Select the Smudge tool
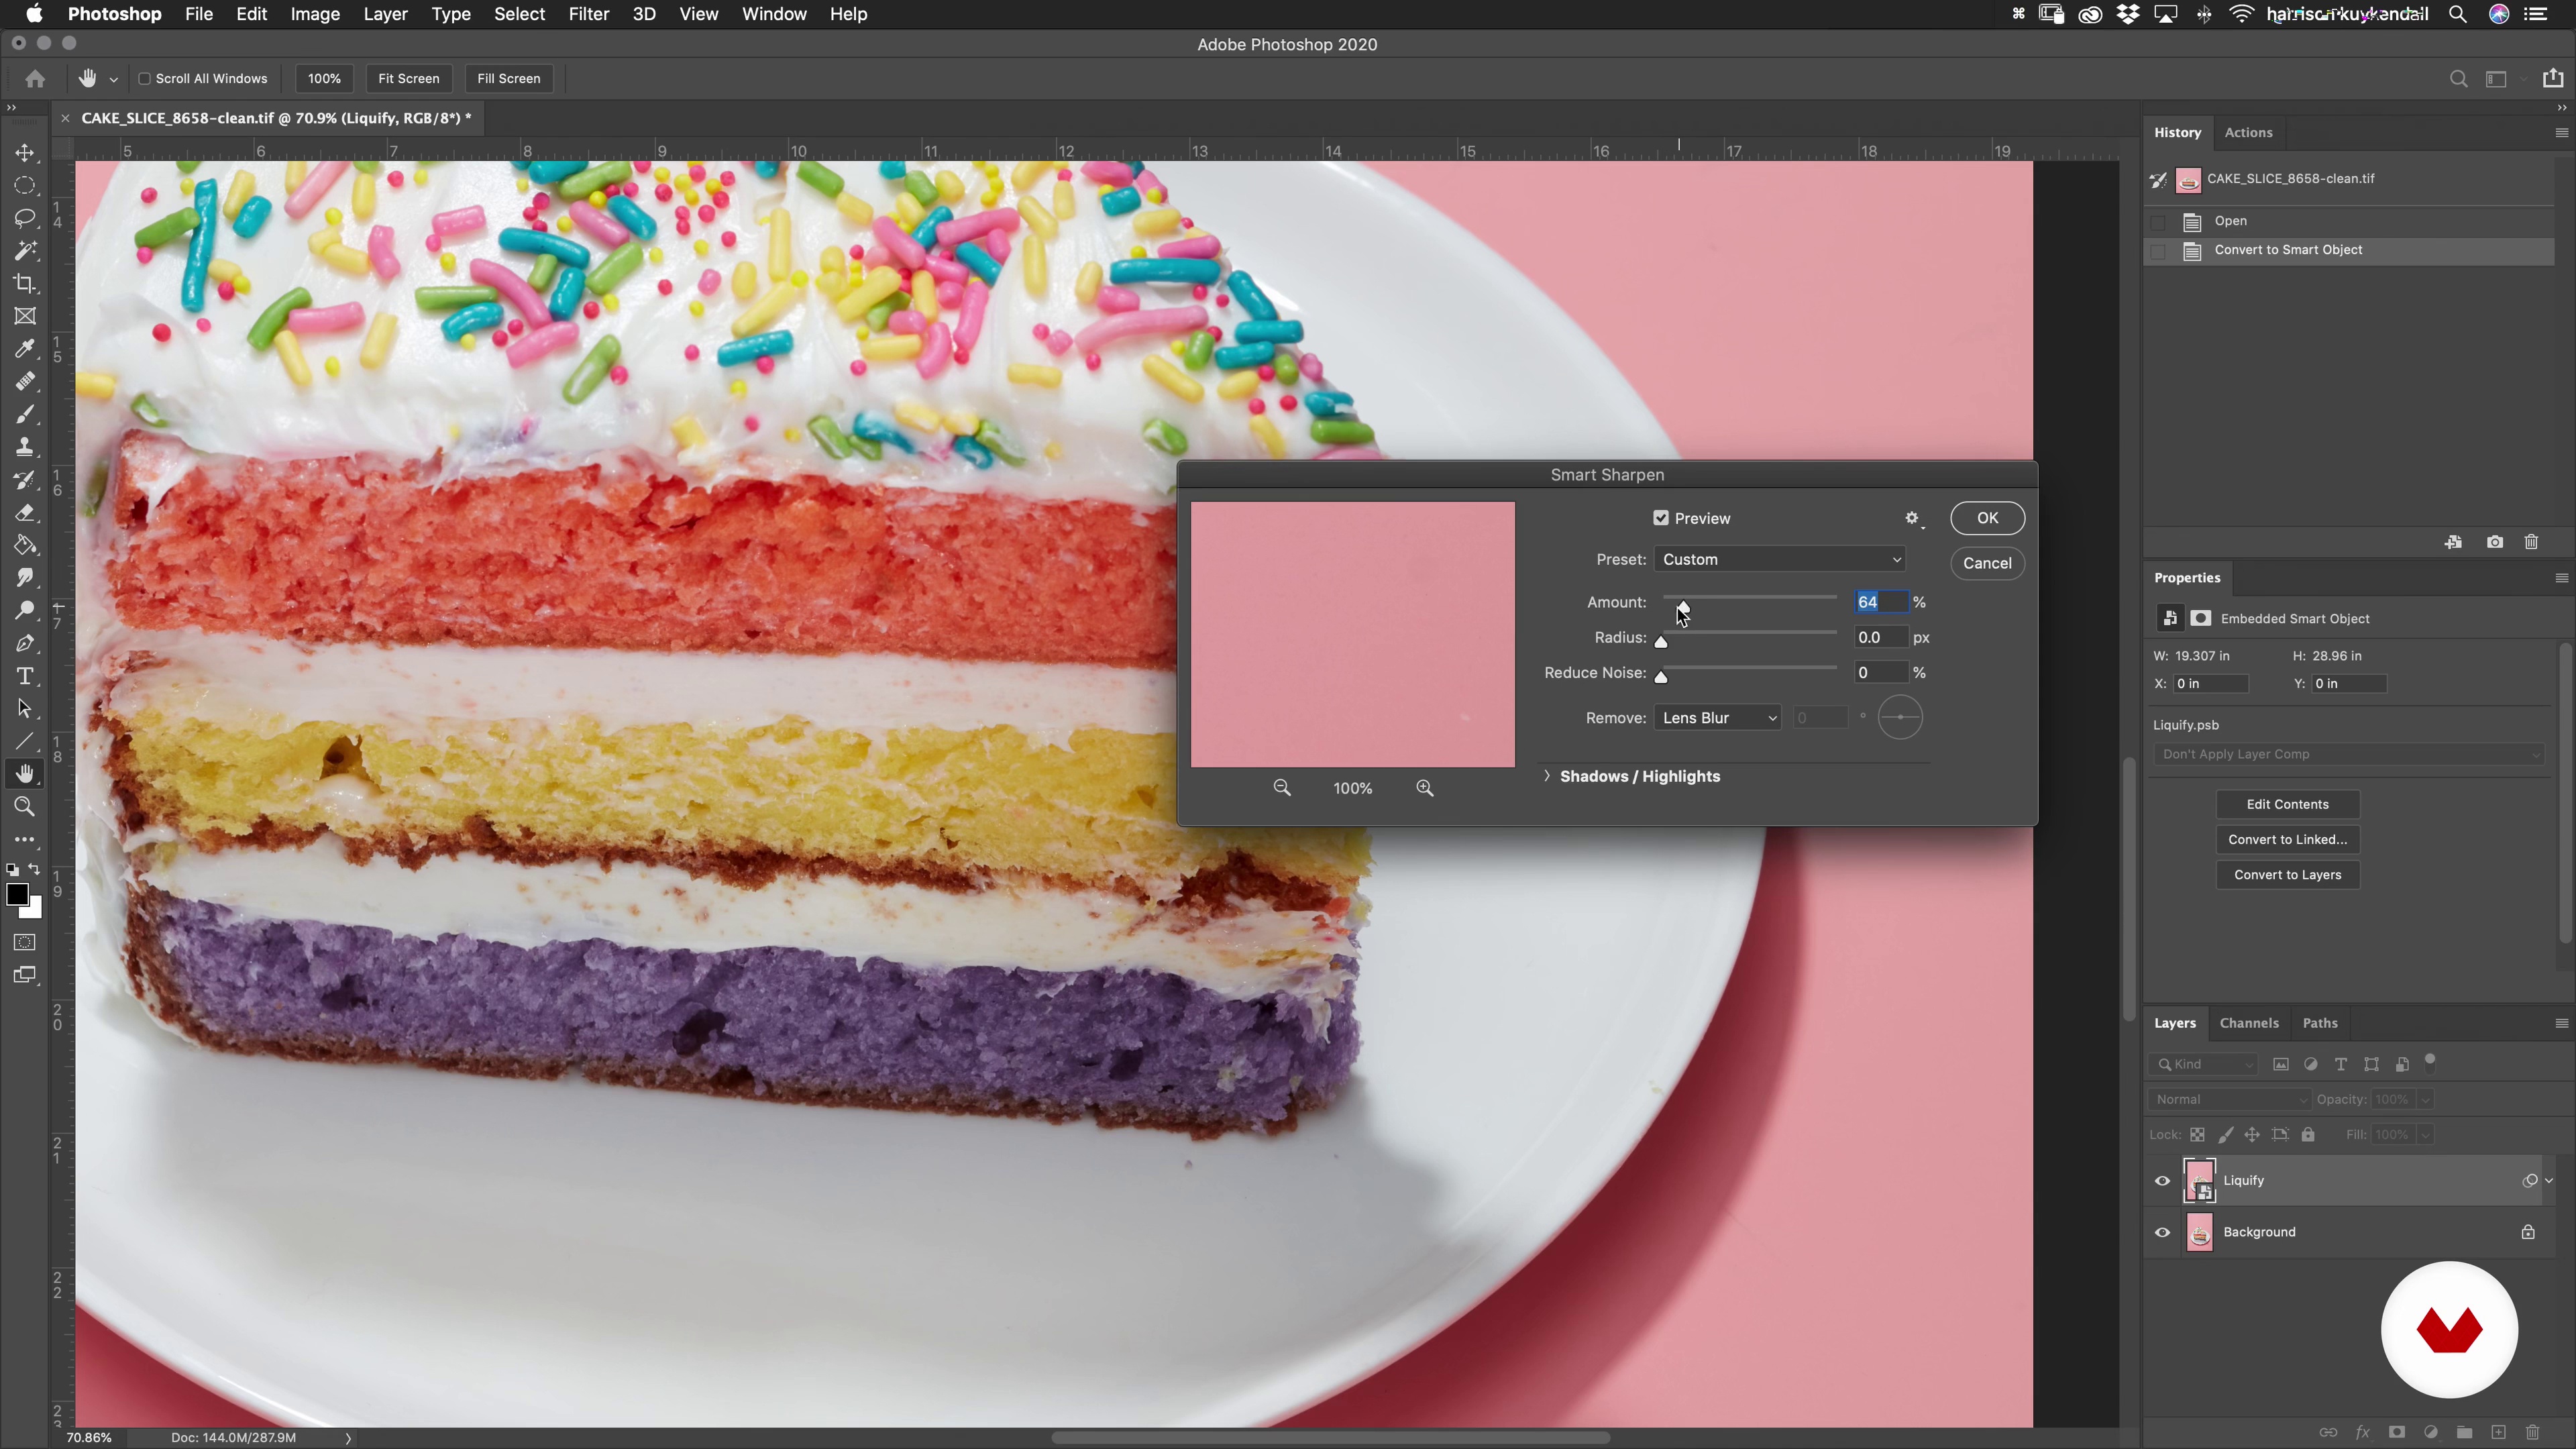2576x1449 pixels. point(25,578)
